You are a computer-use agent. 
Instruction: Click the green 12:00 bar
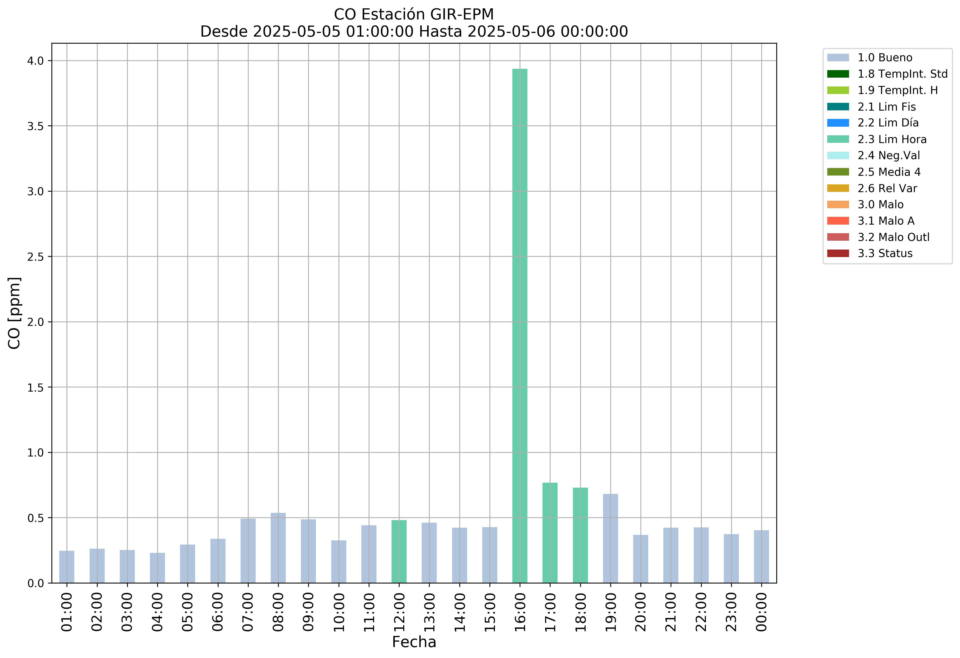click(399, 552)
